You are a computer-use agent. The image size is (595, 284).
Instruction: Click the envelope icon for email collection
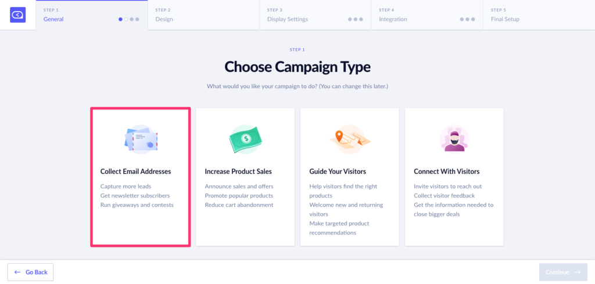coord(141,139)
